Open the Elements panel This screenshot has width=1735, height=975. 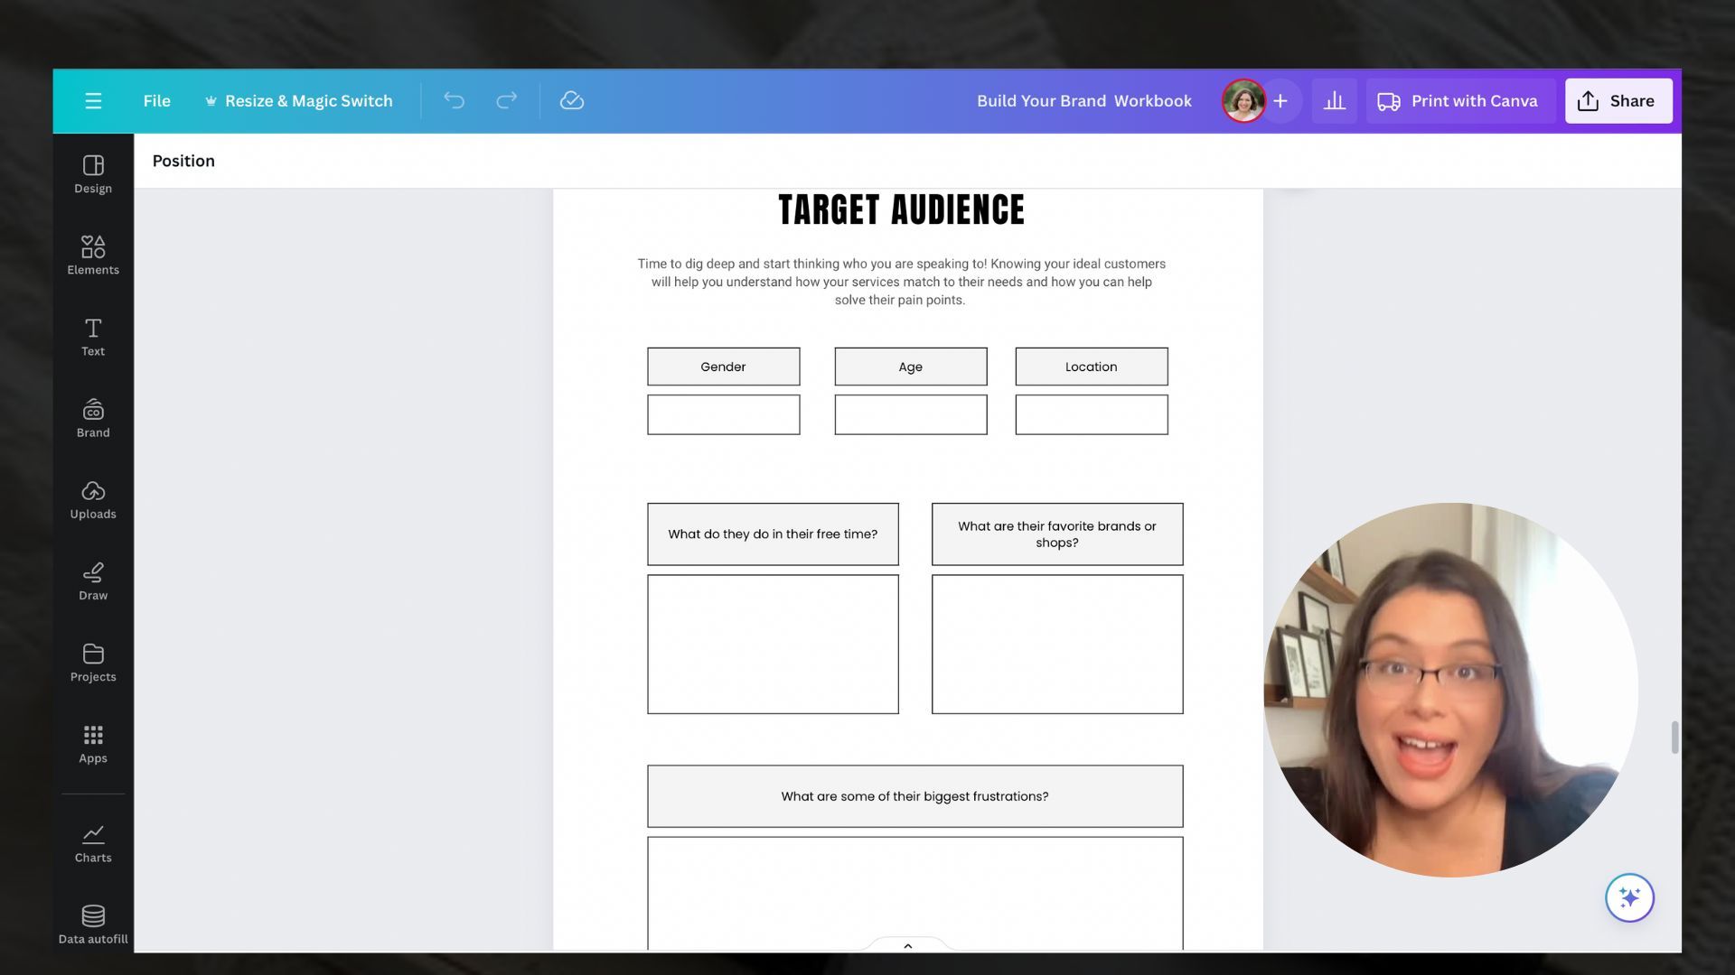(93, 255)
